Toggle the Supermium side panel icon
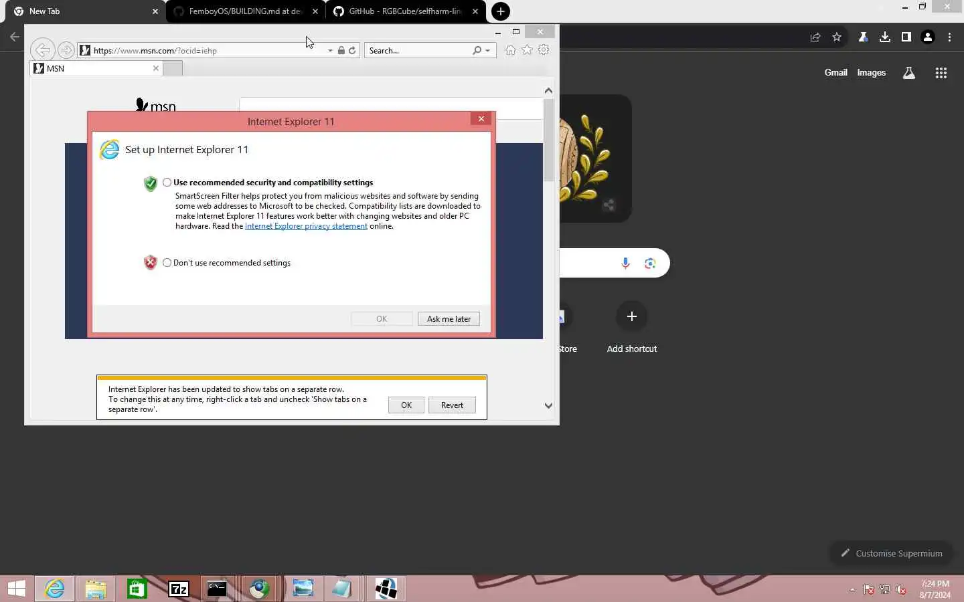The width and height of the screenshot is (964, 602). [906, 37]
